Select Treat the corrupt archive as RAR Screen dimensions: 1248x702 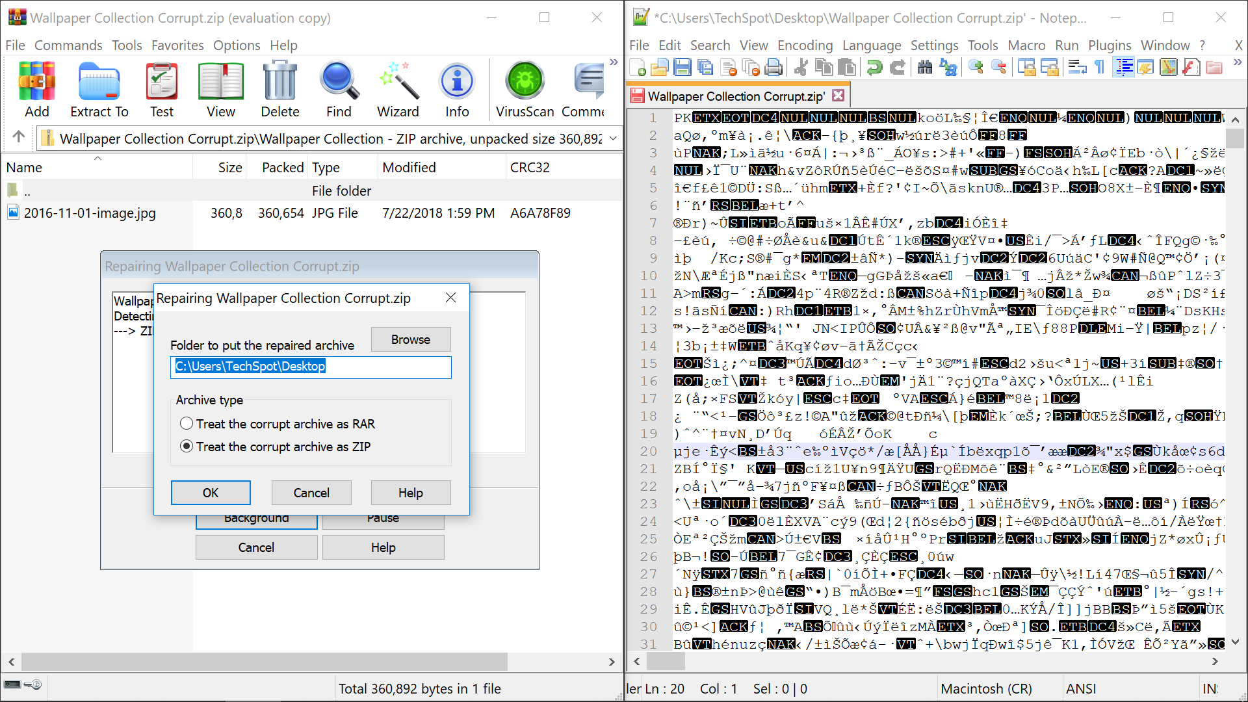(x=185, y=422)
